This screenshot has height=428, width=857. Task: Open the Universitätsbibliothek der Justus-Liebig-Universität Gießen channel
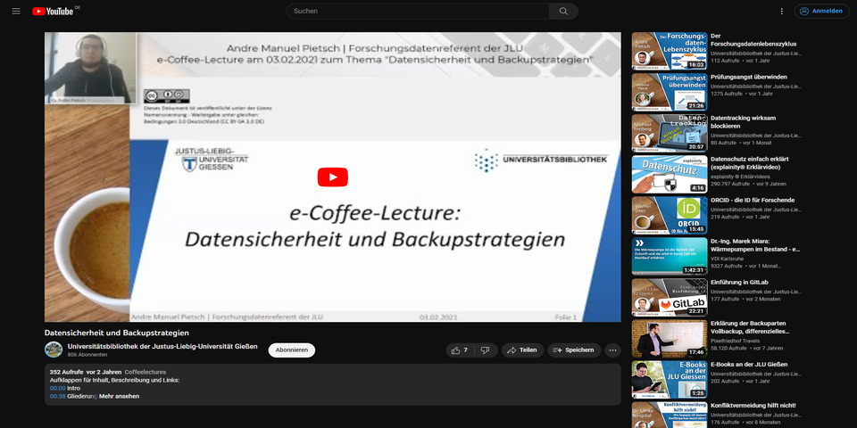tap(162, 346)
